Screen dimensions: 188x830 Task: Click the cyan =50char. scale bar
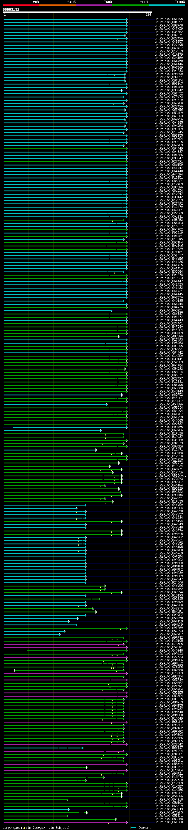coord(133,828)
